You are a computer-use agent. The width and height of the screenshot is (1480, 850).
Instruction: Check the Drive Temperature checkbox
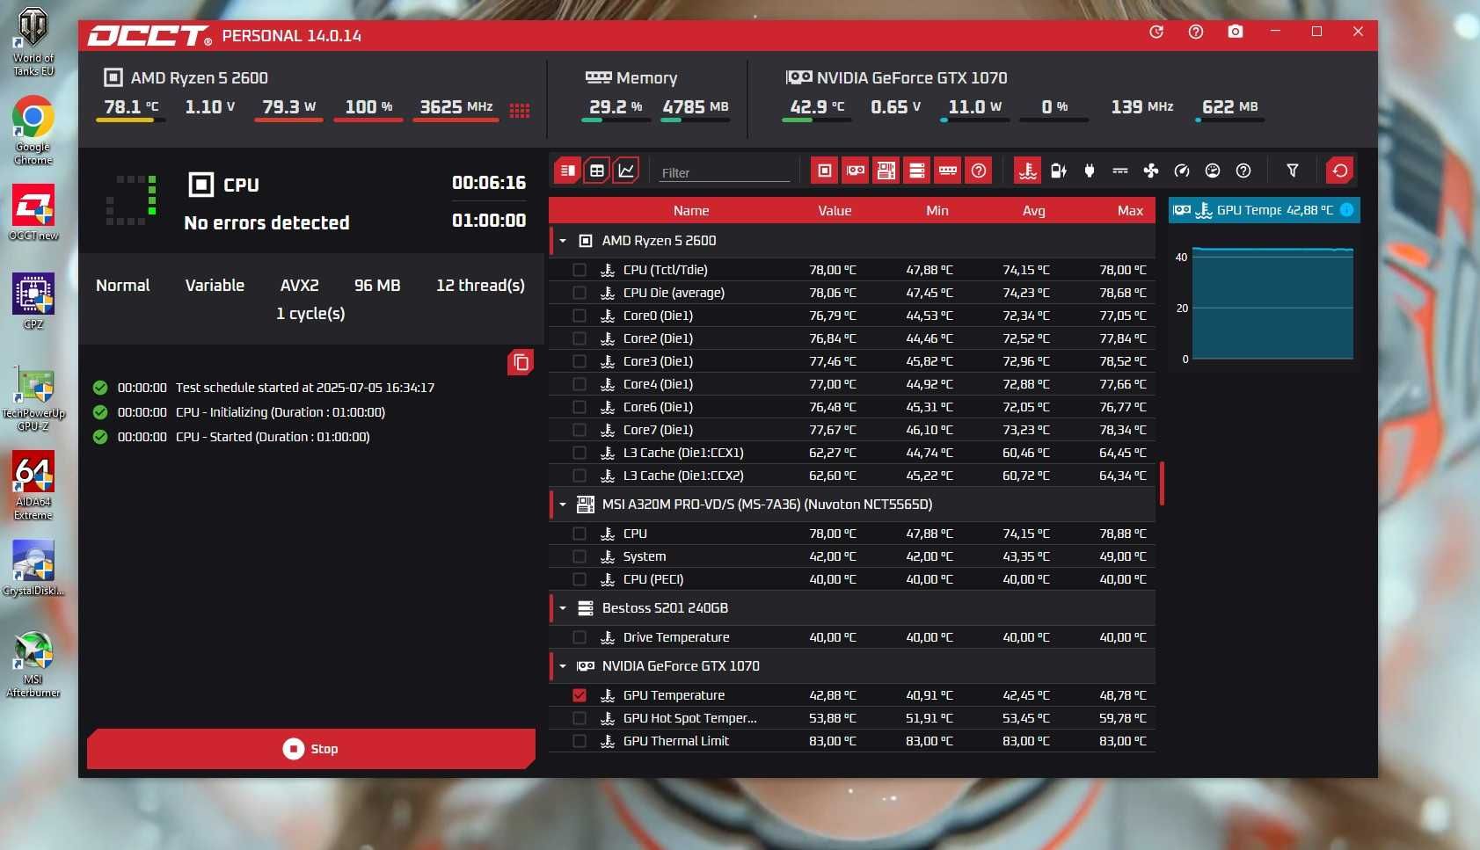pos(580,637)
